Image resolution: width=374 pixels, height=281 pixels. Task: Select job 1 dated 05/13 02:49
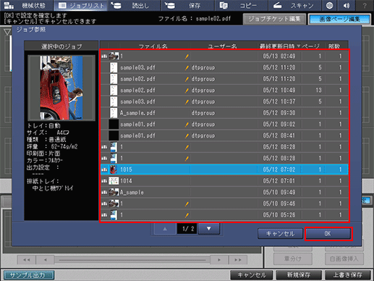pyautogui.click(x=224, y=56)
